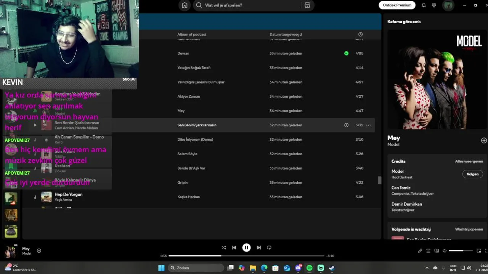This screenshot has width=488, height=274.
Task: Open Microsoft Store from the taskbar
Action: point(275,268)
